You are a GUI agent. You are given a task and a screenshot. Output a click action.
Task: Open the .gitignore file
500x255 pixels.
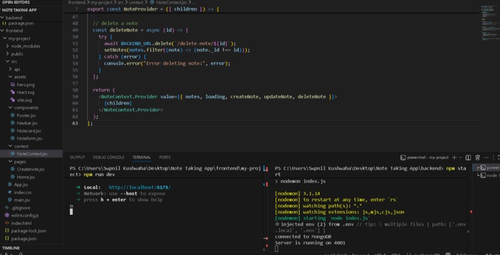pos(31,208)
